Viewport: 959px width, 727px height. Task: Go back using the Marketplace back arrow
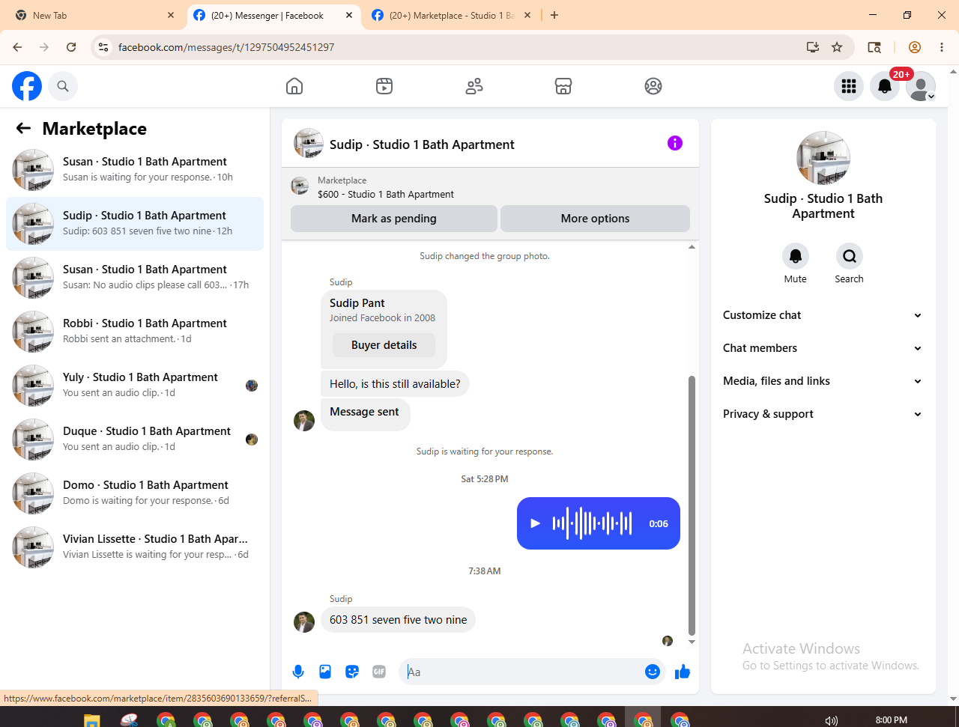pos(24,128)
